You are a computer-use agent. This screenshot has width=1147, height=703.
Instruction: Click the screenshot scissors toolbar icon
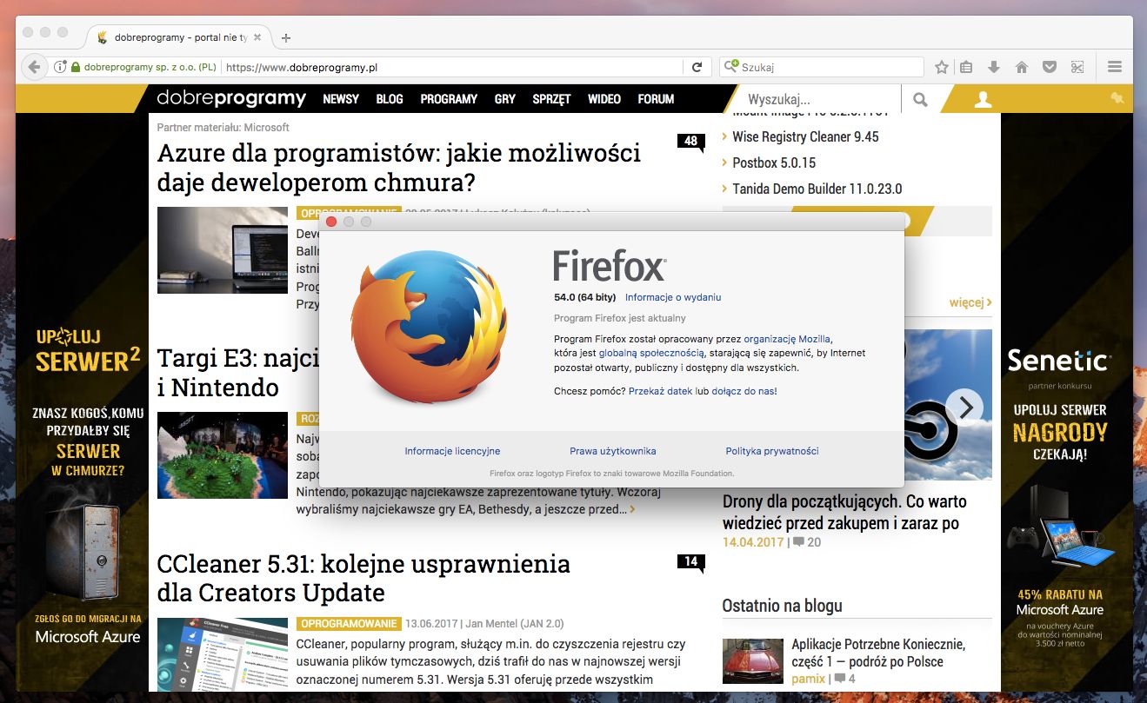[1077, 67]
